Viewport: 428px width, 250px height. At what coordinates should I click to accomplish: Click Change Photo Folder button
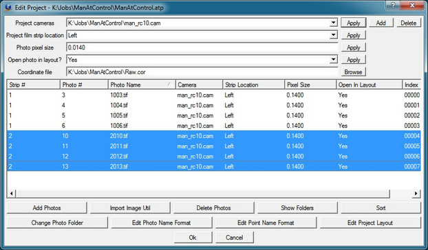click(x=57, y=223)
